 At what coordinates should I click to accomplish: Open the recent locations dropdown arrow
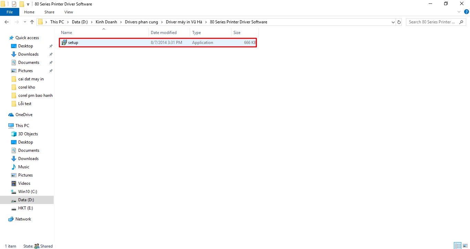tap(24, 22)
